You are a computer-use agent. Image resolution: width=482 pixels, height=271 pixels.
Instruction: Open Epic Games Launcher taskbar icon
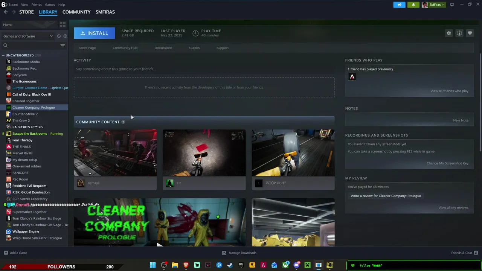pos(241,265)
